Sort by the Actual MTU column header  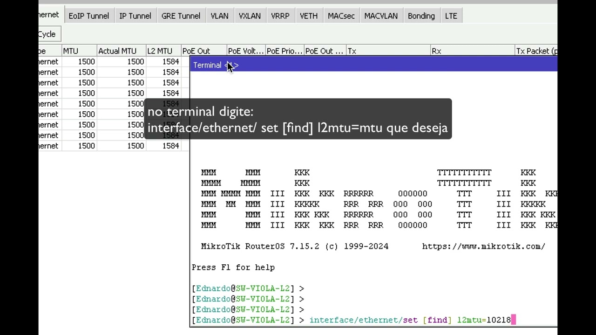coord(121,51)
